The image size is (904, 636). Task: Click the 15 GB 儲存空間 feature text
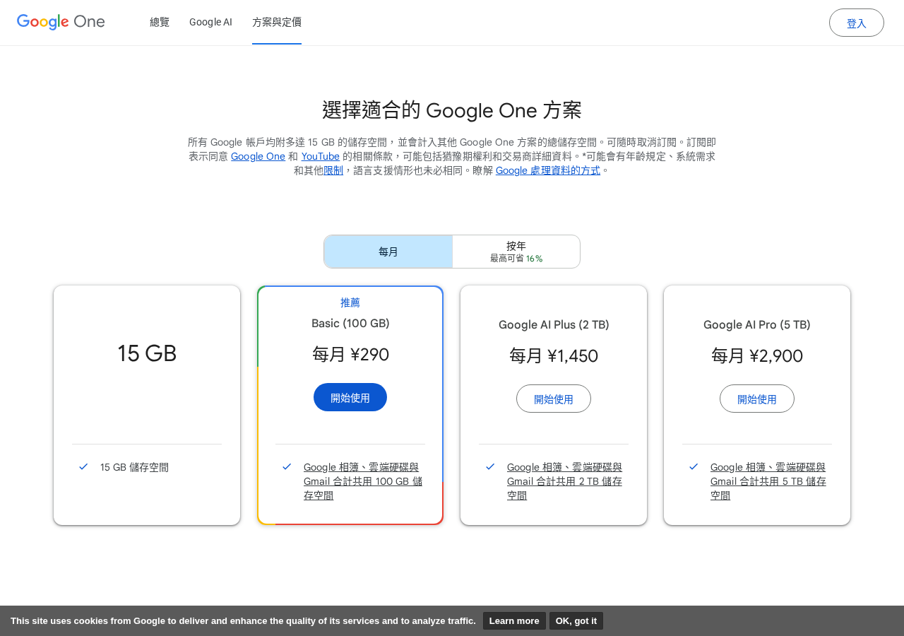tap(134, 467)
